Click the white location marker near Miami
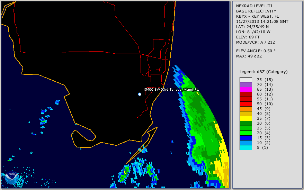The width and height of the screenshot is (304, 190). pos(140,94)
